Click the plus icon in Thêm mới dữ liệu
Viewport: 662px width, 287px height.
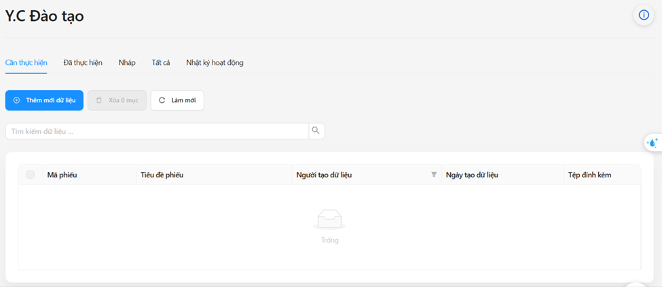click(16, 100)
